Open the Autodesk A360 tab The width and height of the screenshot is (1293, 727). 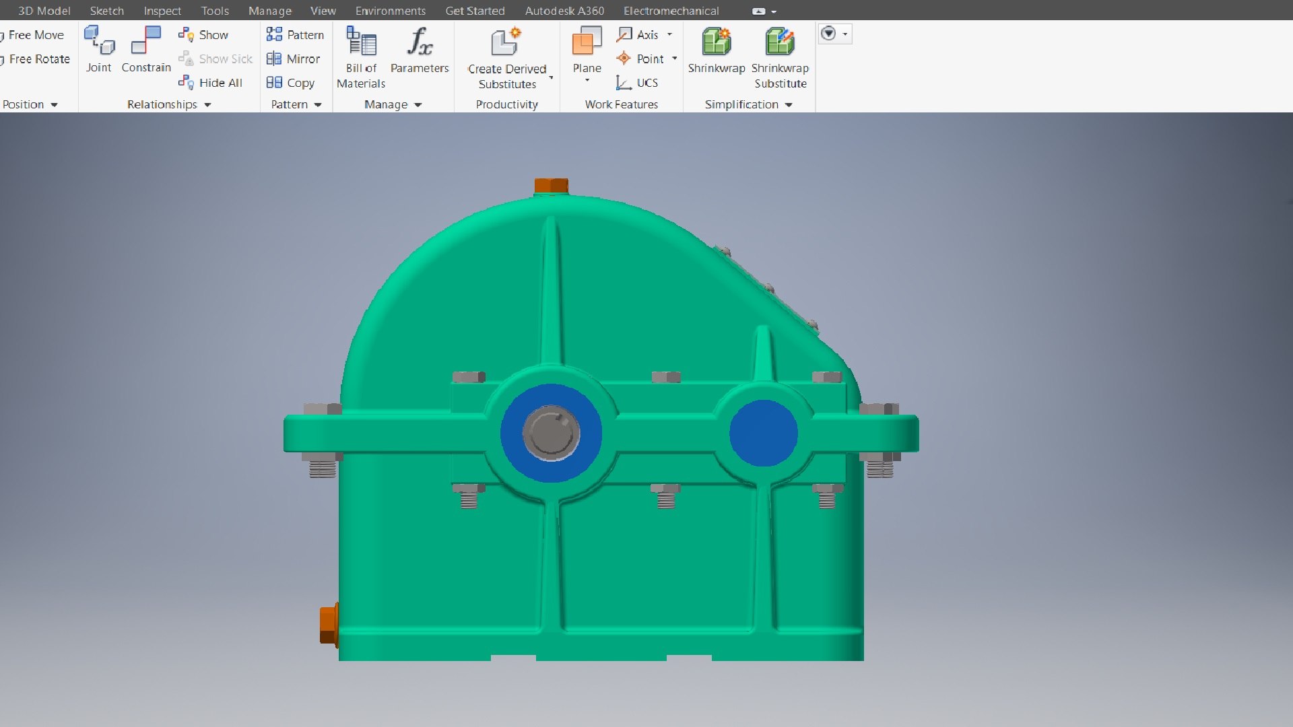pyautogui.click(x=564, y=11)
